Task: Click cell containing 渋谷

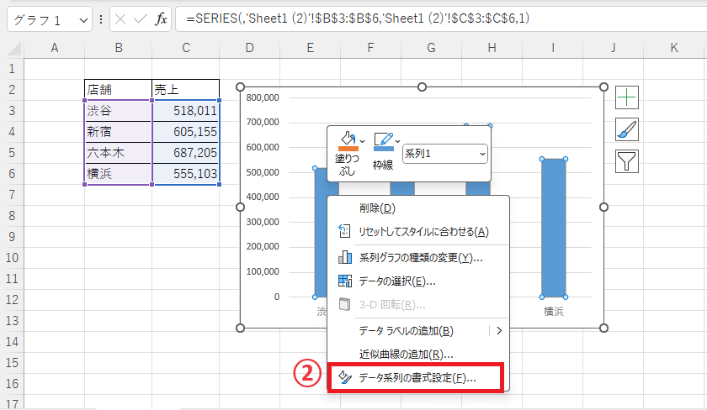Action: [x=118, y=111]
